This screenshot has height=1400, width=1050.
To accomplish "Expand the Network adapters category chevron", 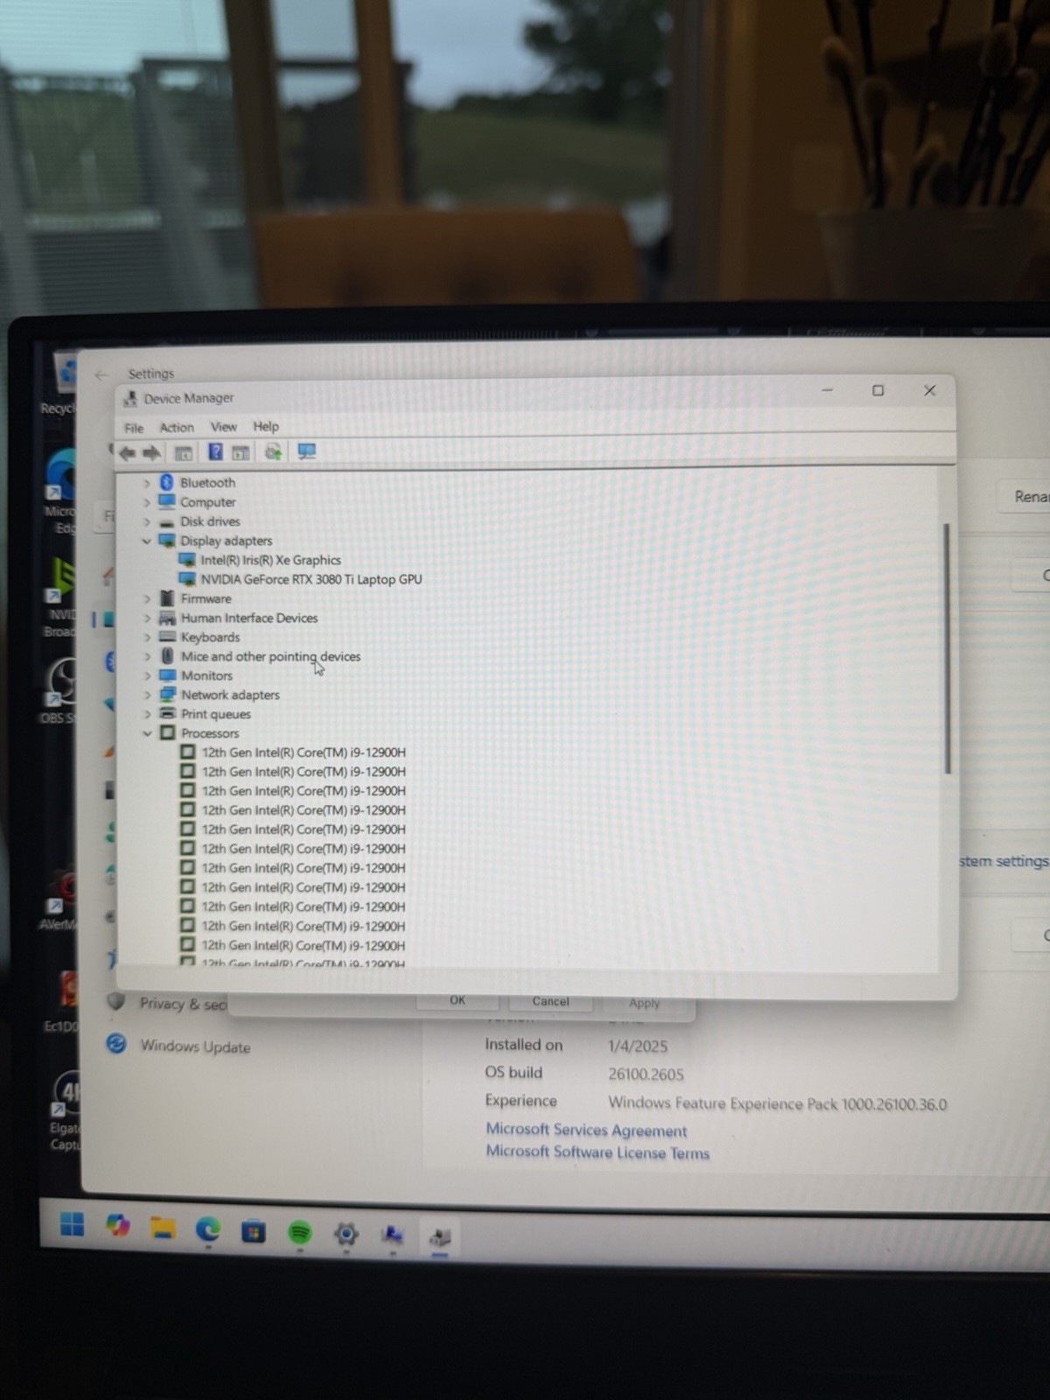I will coord(147,695).
